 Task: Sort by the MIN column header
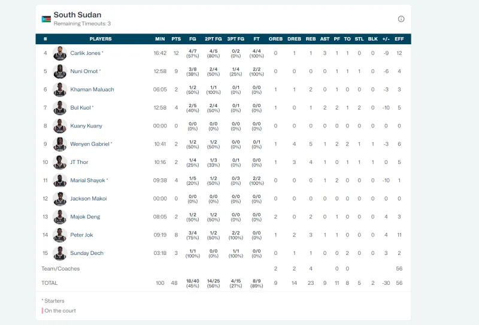(160, 39)
